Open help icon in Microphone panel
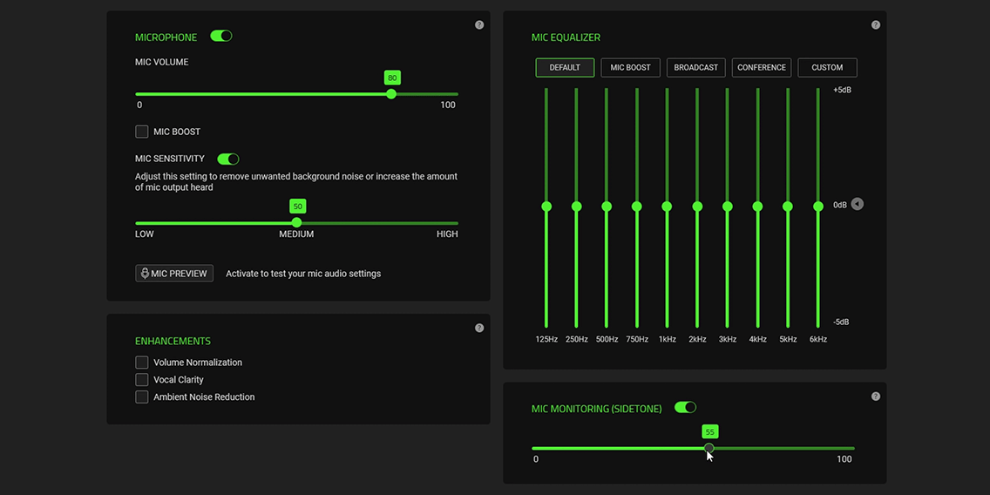 (479, 25)
